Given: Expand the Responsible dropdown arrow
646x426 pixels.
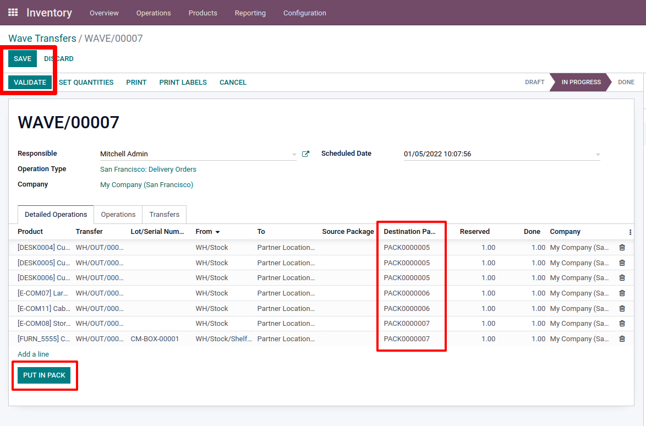Looking at the screenshot, I should [x=294, y=155].
